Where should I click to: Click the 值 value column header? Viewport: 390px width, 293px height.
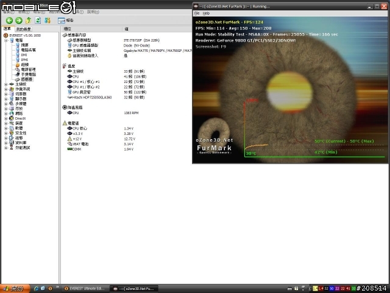(x=157, y=29)
